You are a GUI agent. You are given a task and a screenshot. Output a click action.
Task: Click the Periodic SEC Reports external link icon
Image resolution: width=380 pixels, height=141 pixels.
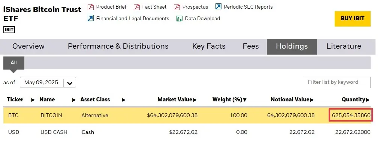coord(218,7)
